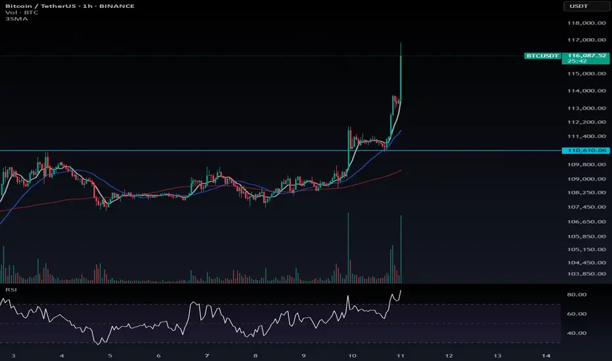Click the 105,850.00 price axis label

point(586,236)
